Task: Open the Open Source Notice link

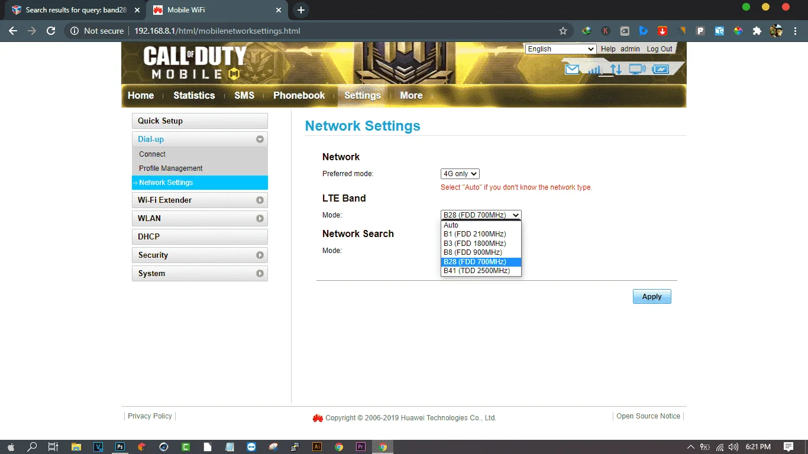Action: pyautogui.click(x=648, y=416)
